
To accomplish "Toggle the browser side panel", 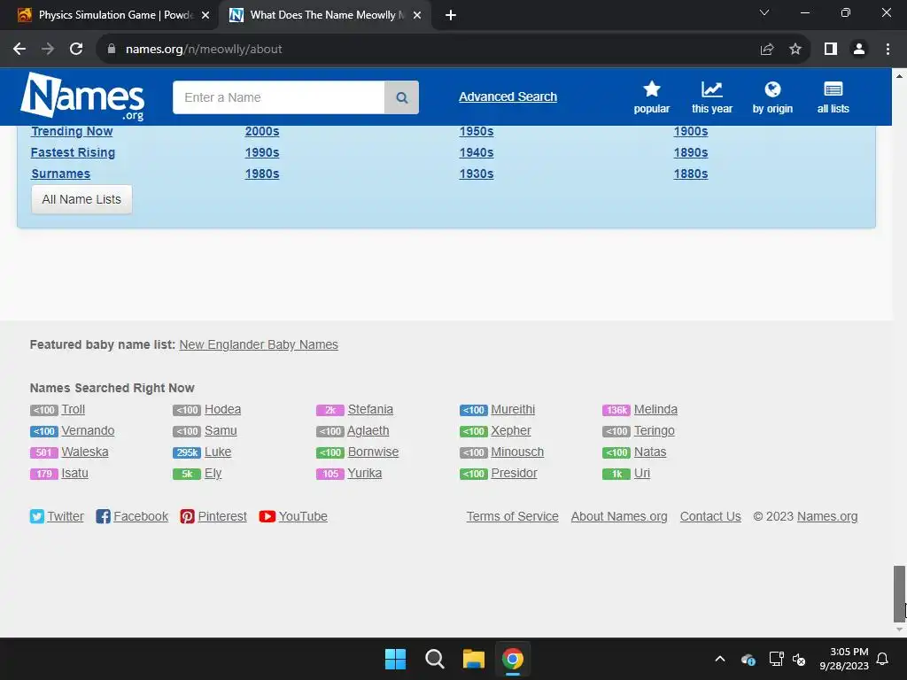I will click(x=831, y=50).
